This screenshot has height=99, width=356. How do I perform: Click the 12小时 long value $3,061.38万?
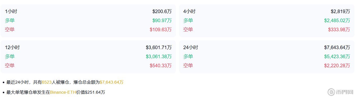click(x=159, y=56)
